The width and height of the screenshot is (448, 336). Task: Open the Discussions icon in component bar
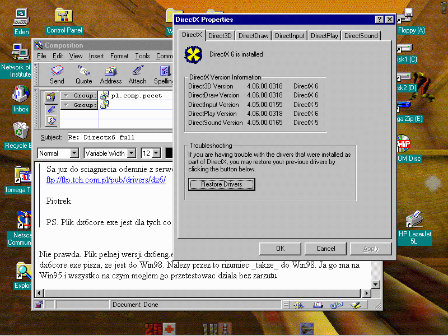[337, 305]
